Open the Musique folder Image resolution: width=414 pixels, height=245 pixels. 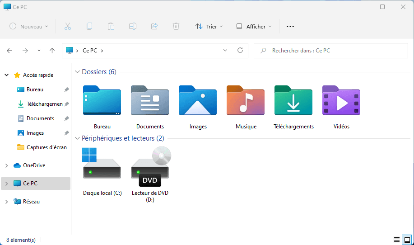coord(246,107)
